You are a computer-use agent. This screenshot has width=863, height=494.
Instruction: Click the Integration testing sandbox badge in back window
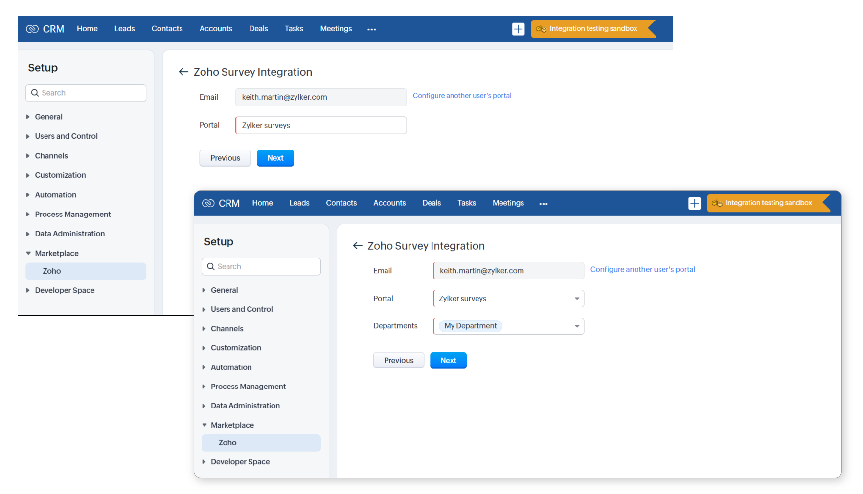(x=593, y=29)
